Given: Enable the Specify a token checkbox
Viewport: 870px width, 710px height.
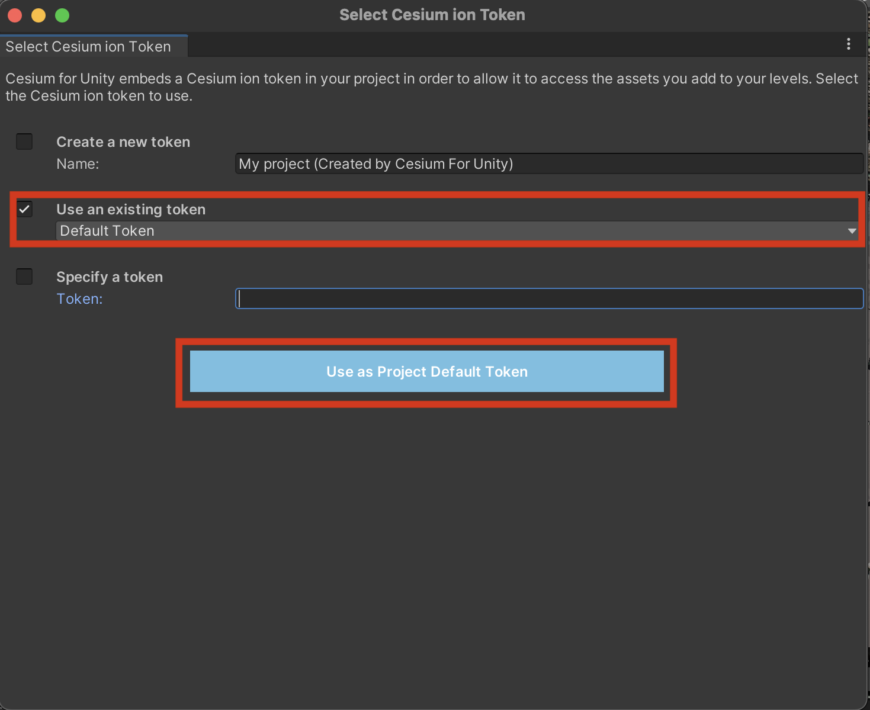Looking at the screenshot, I should click(x=24, y=277).
